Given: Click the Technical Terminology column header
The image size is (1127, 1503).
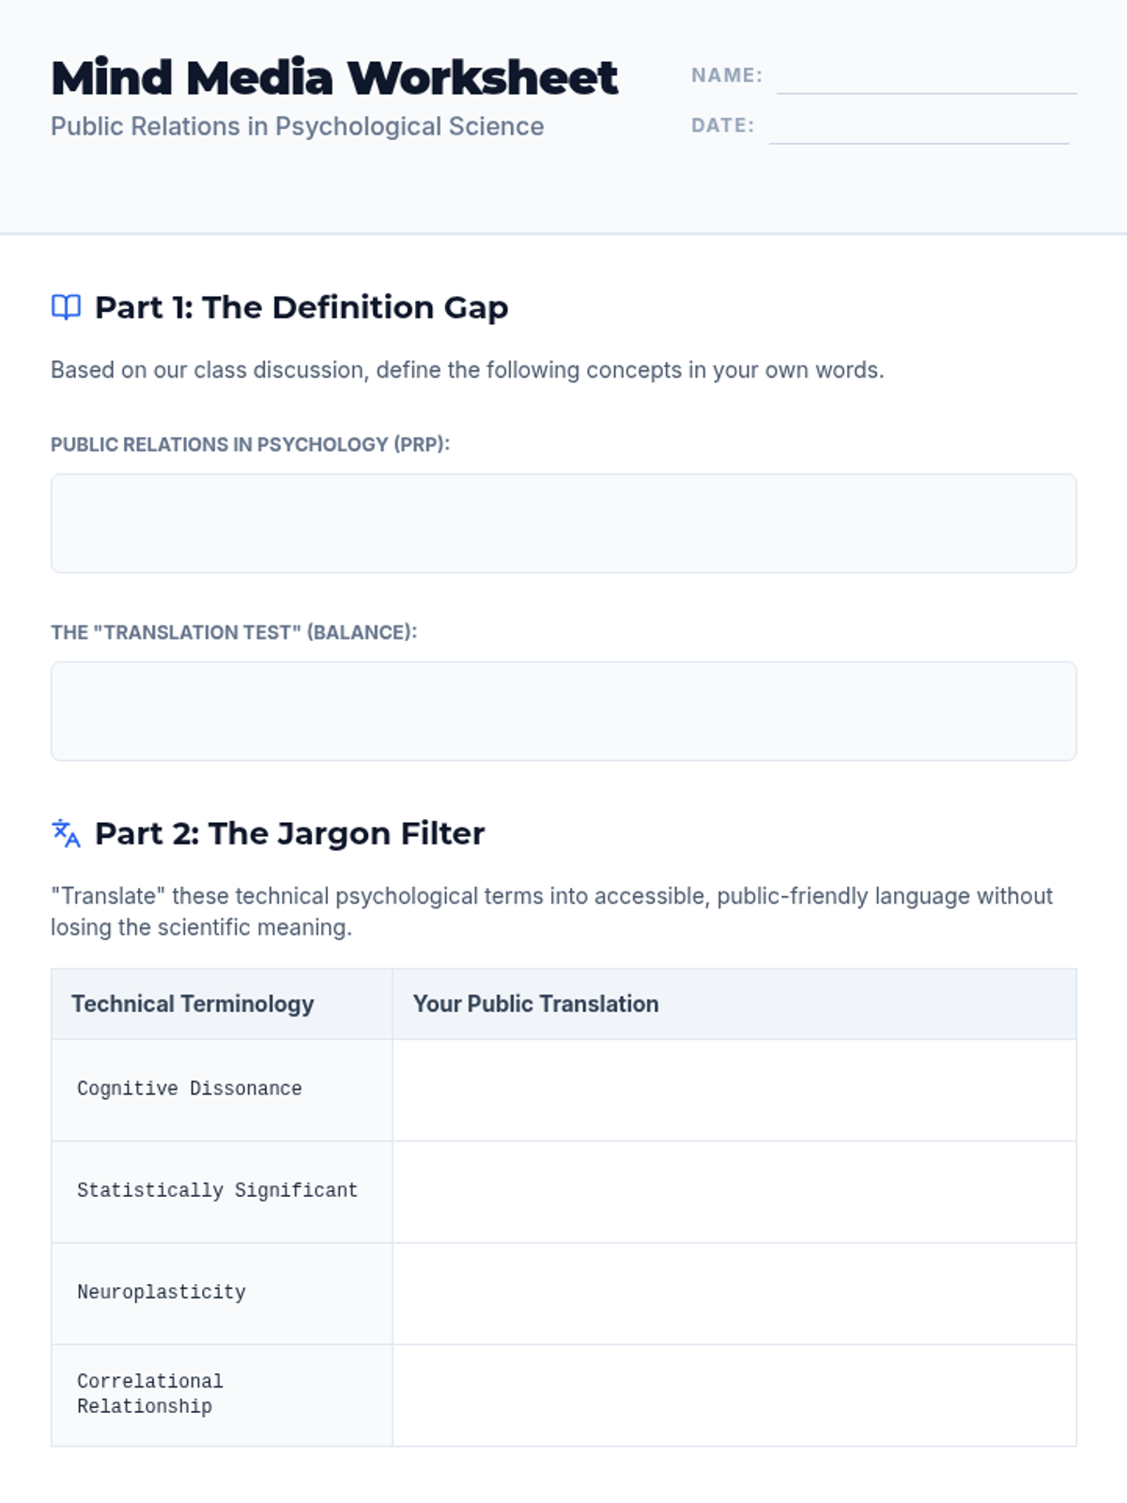Looking at the screenshot, I should [x=193, y=1003].
